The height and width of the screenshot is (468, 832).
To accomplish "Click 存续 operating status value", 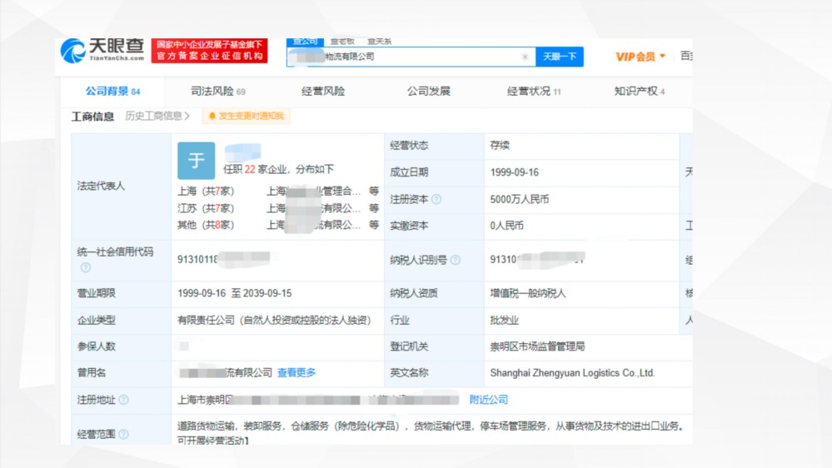I will [x=500, y=146].
